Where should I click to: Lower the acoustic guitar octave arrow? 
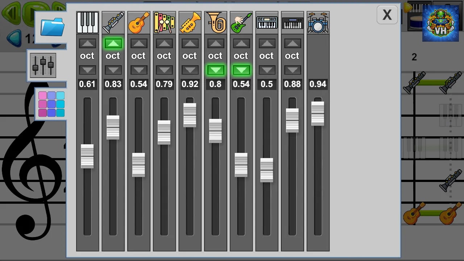coord(139,70)
